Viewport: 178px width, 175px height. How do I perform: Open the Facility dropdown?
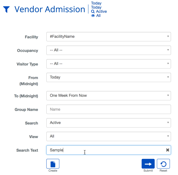point(108,37)
